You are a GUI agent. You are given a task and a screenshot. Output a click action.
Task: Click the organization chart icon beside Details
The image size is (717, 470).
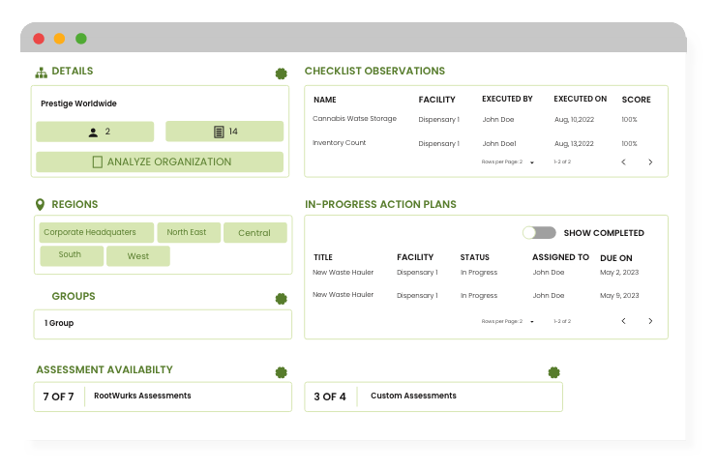coord(42,73)
